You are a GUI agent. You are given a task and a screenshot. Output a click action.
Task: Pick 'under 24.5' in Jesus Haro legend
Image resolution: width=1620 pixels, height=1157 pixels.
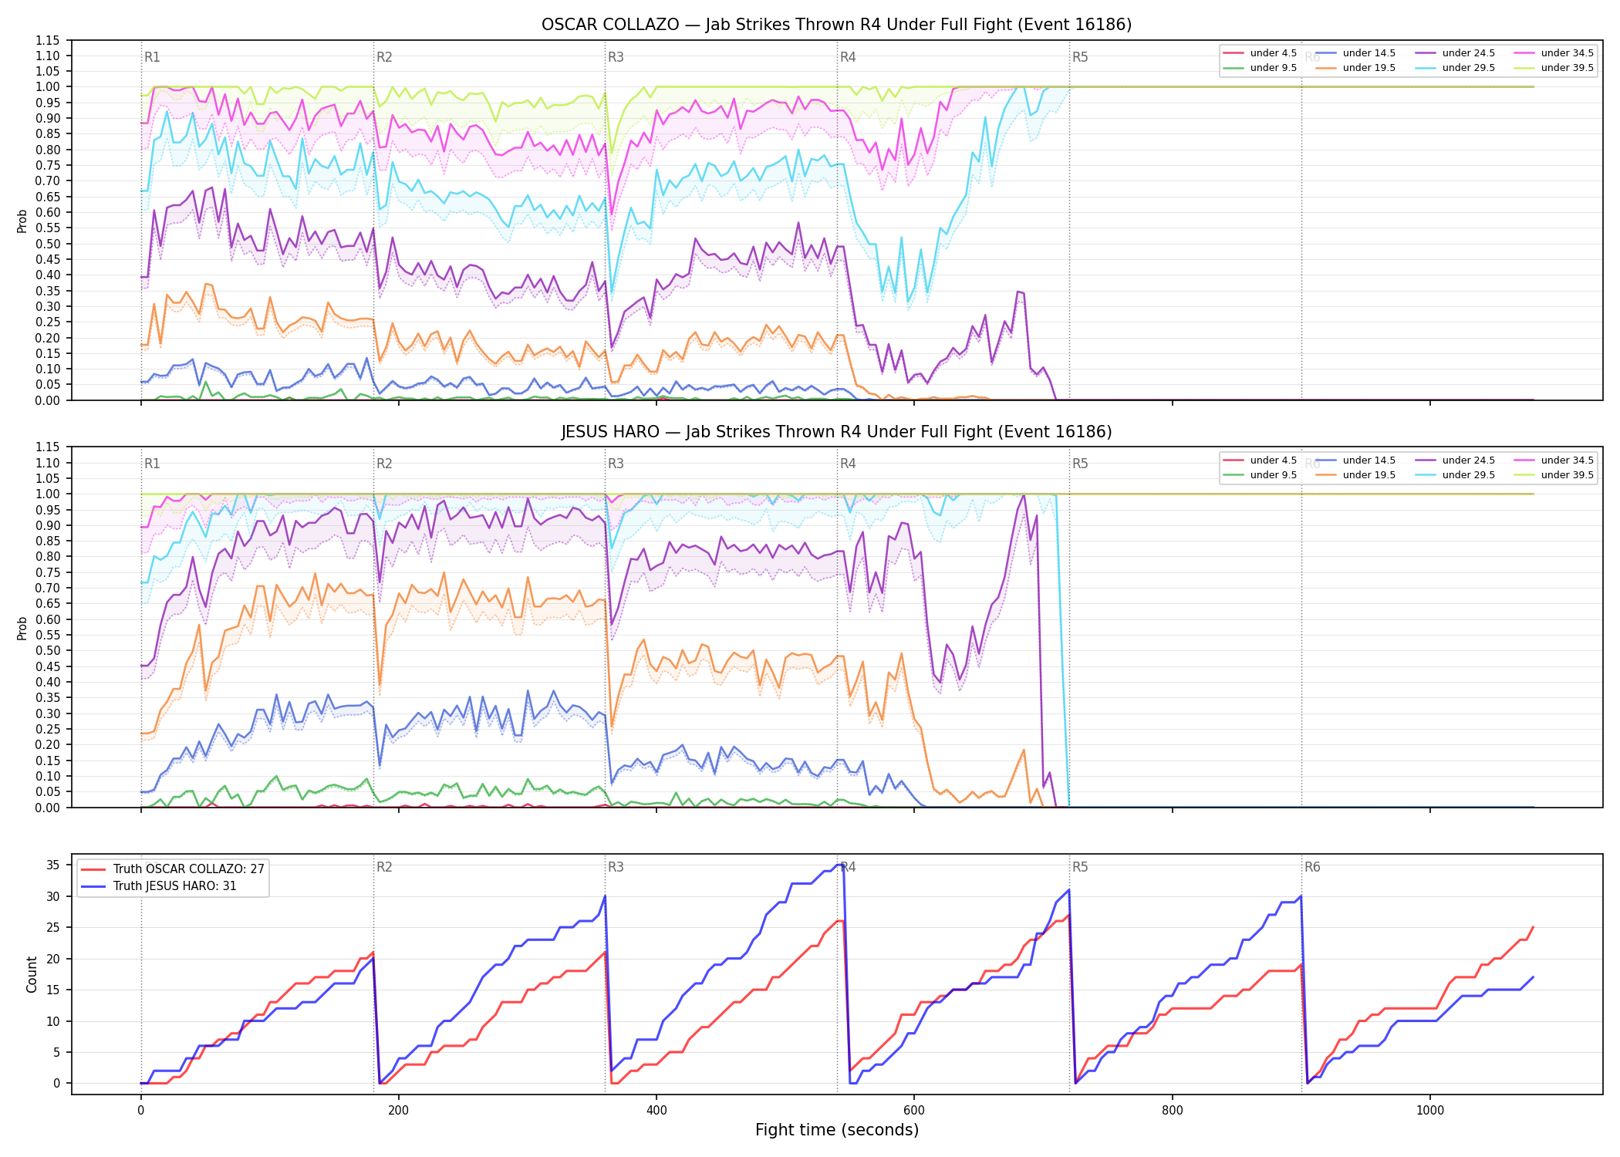1455,460
